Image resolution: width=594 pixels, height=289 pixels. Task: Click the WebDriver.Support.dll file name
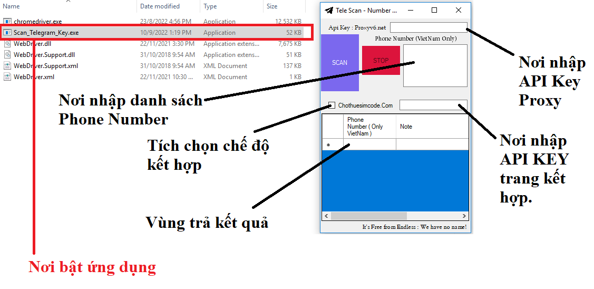44,55
